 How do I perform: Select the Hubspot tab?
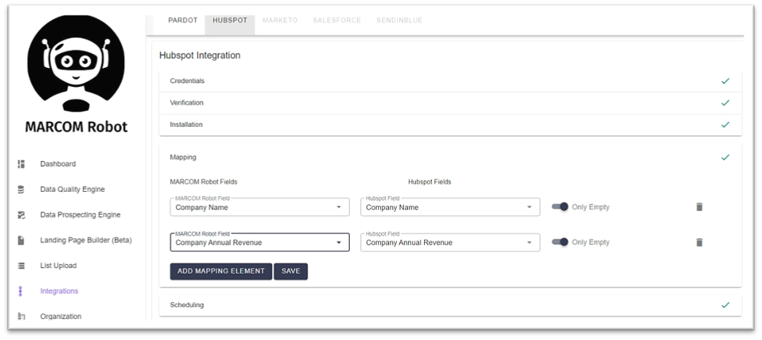[x=230, y=20]
